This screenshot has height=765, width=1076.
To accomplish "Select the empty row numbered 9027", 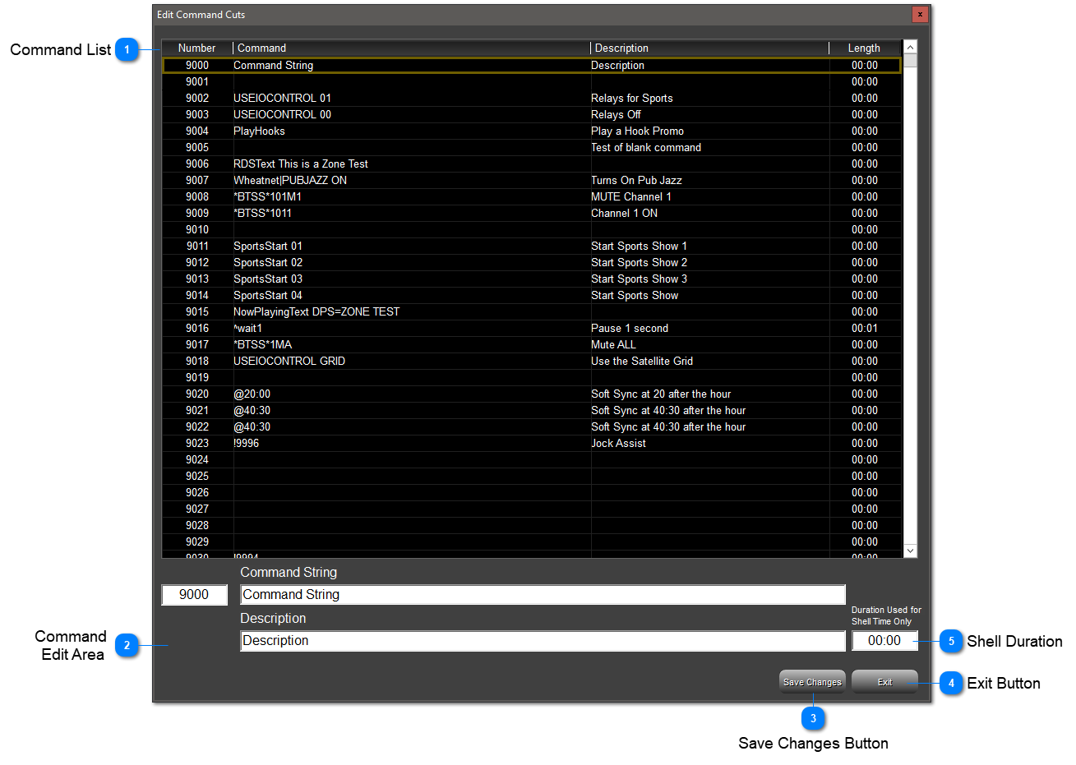I will coord(532,509).
